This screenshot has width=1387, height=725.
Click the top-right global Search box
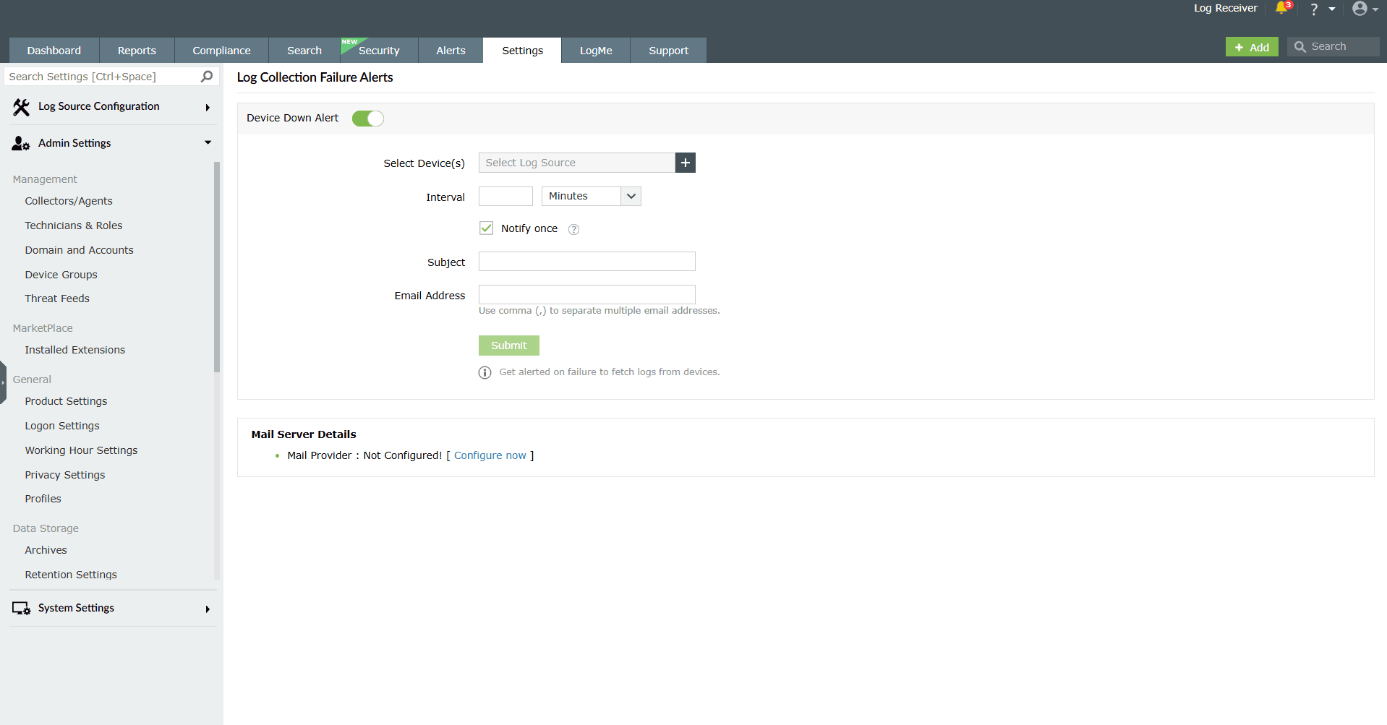tap(1333, 47)
